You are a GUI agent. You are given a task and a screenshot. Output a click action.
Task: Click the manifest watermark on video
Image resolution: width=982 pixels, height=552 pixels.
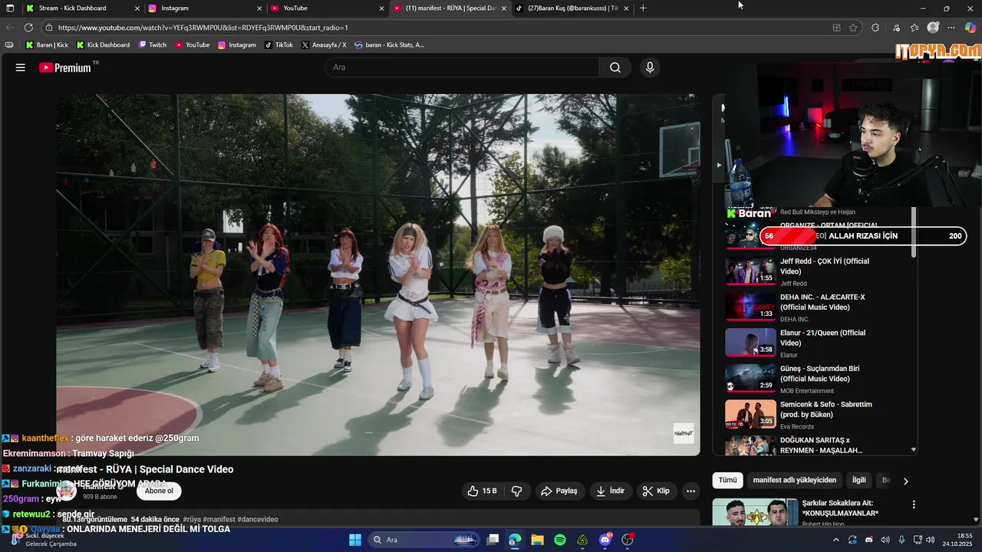pyautogui.click(x=684, y=433)
